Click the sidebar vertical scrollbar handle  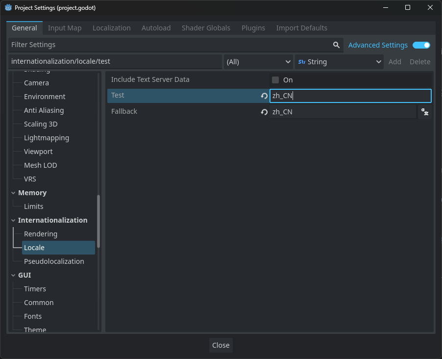pyautogui.click(x=98, y=221)
